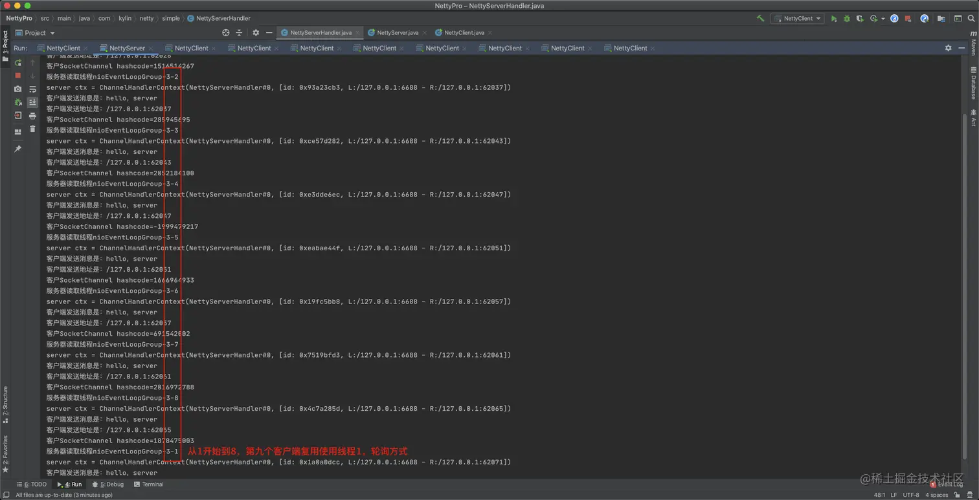Locate current file in Project view
979x500 pixels.
tap(226, 33)
